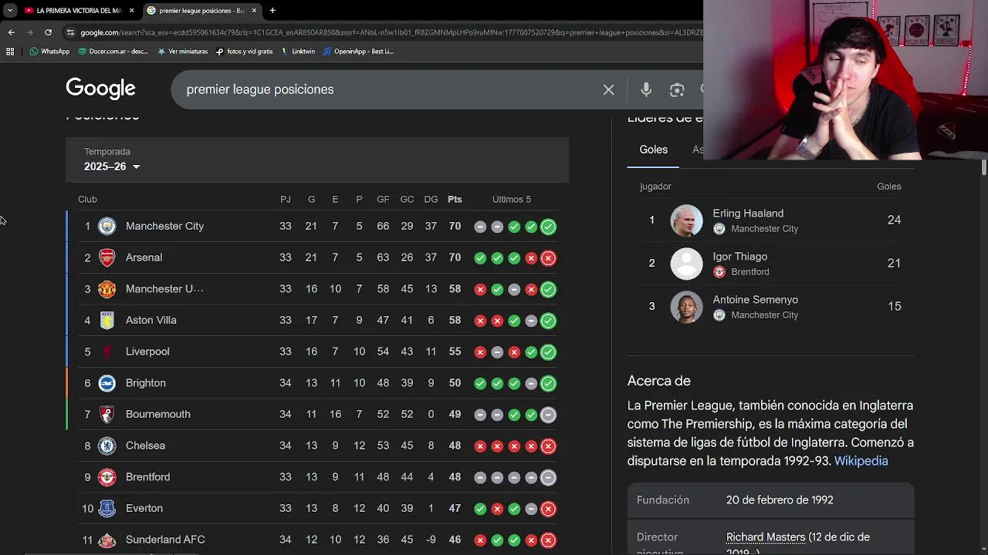Open the Docer.com.ar bookmark
Image resolution: width=988 pixels, height=555 pixels.
[113, 52]
